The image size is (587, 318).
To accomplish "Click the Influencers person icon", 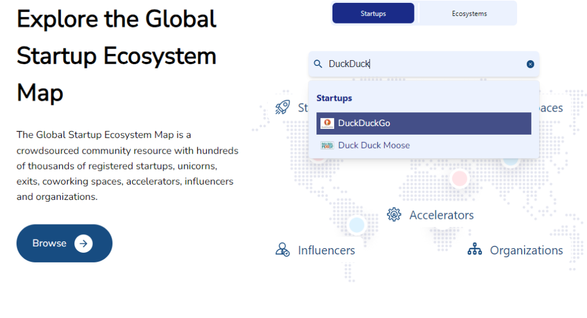I will point(283,250).
